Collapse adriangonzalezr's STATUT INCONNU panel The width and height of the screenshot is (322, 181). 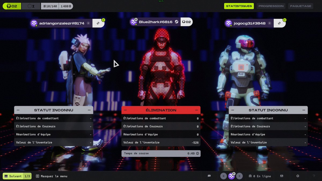tap(18, 110)
